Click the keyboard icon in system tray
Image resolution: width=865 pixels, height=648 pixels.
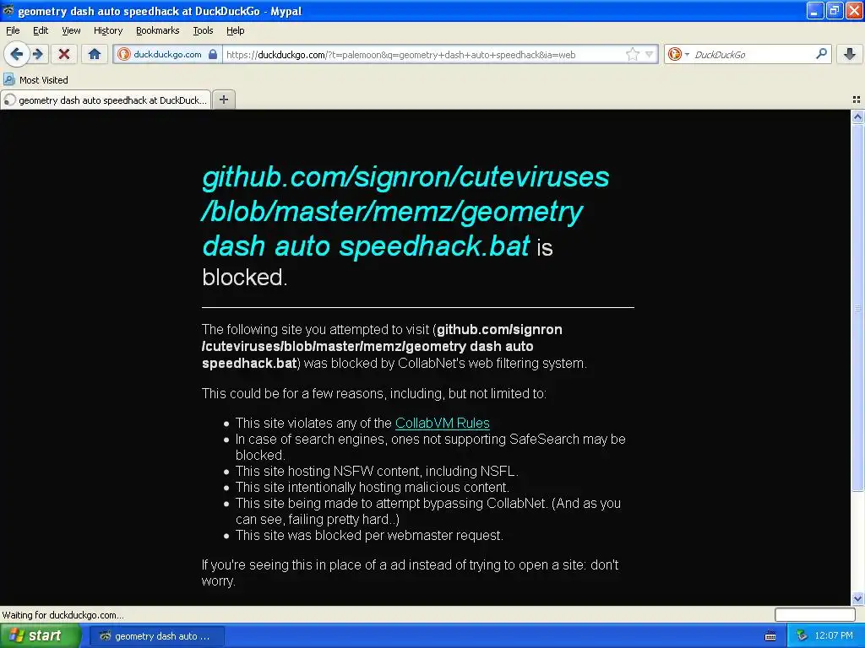770,636
